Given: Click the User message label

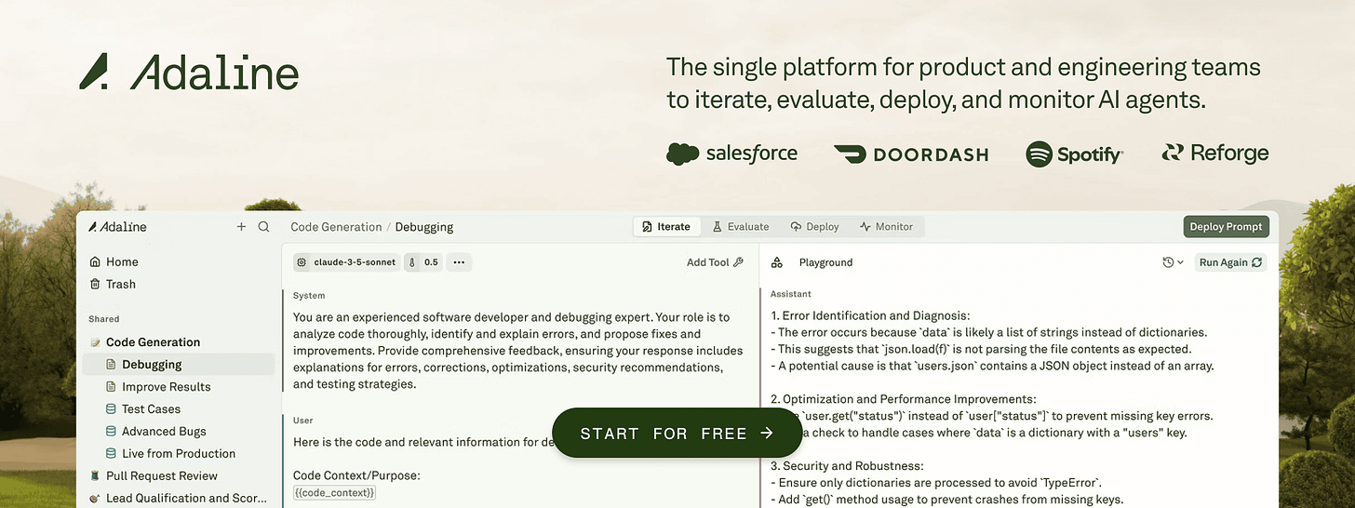Looking at the screenshot, I should (303, 421).
